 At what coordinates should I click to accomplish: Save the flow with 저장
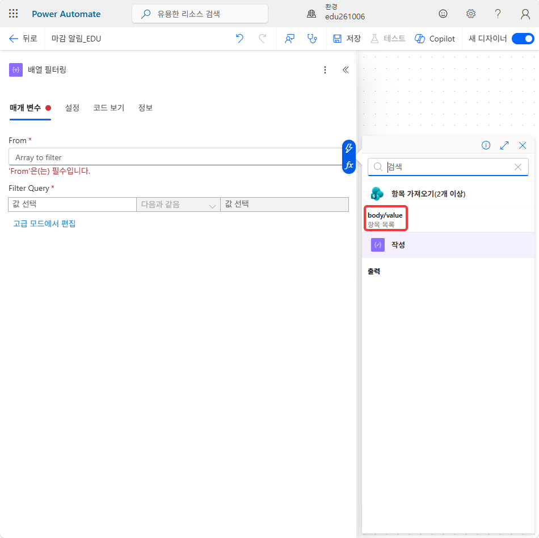click(347, 39)
